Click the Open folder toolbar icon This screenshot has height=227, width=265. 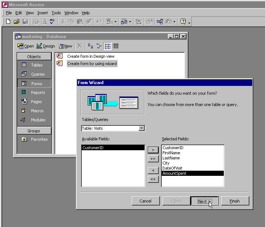[17, 22]
